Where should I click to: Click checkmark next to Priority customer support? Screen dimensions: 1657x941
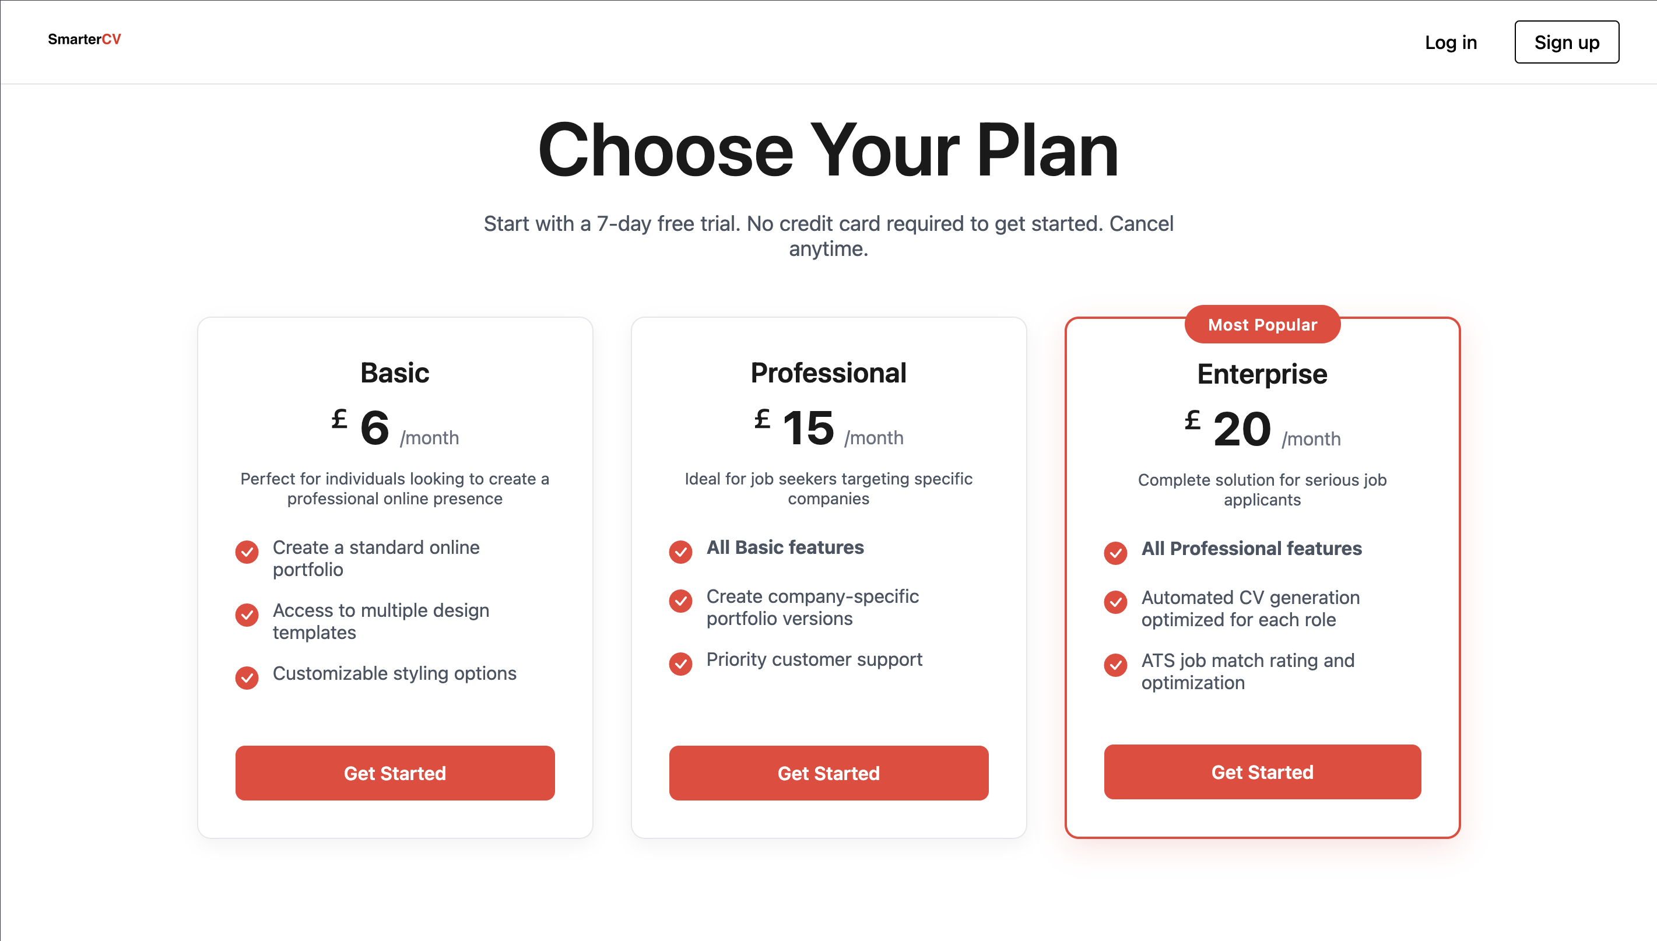[680, 663]
